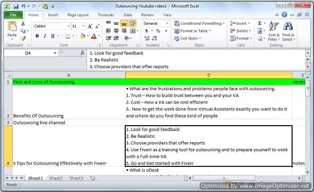The height and width of the screenshot is (192, 314).
Task: Select the Sheet2 worksheet tab
Action: pyautogui.click(x=56, y=178)
